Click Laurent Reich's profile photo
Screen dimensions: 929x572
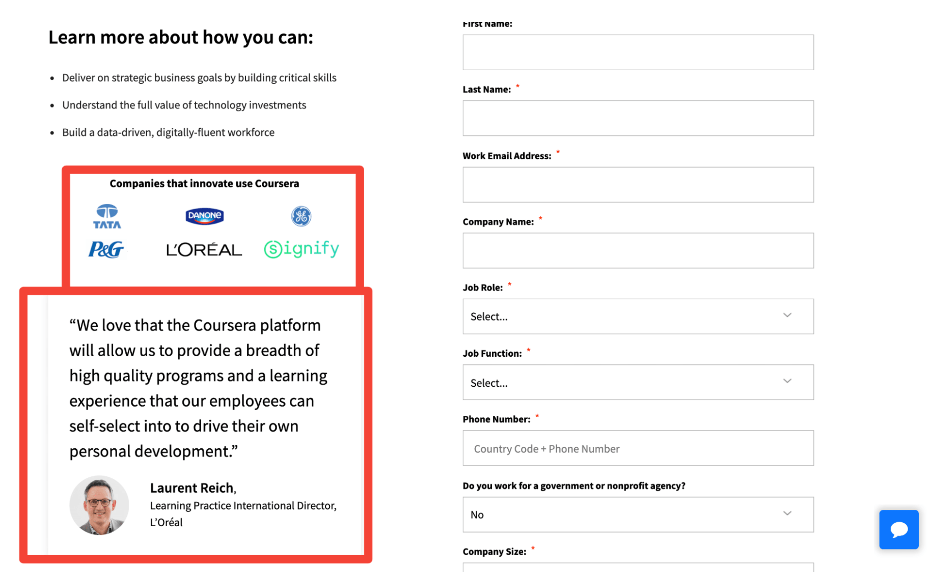coord(99,505)
